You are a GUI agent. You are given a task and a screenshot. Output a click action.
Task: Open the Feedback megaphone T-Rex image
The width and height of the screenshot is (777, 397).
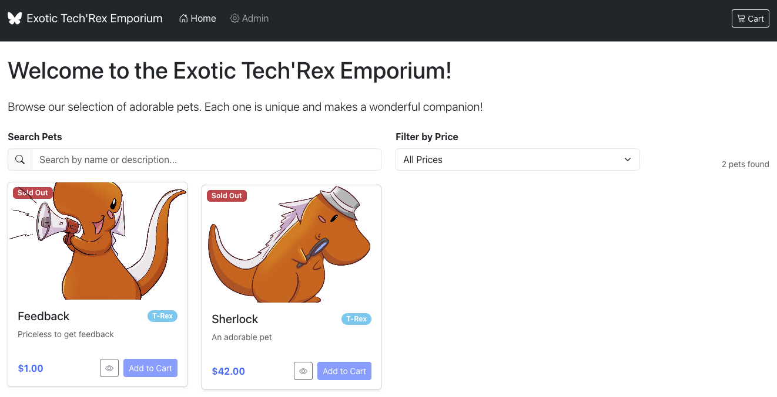click(98, 242)
